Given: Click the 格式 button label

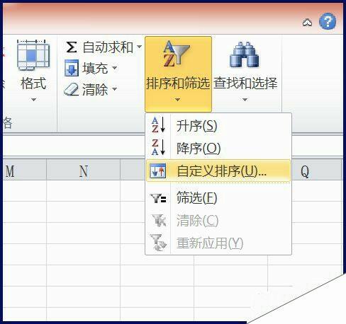Looking at the screenshot, I should [x=33, y=83].
